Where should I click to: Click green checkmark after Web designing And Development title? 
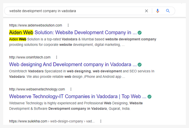point(140,64)
